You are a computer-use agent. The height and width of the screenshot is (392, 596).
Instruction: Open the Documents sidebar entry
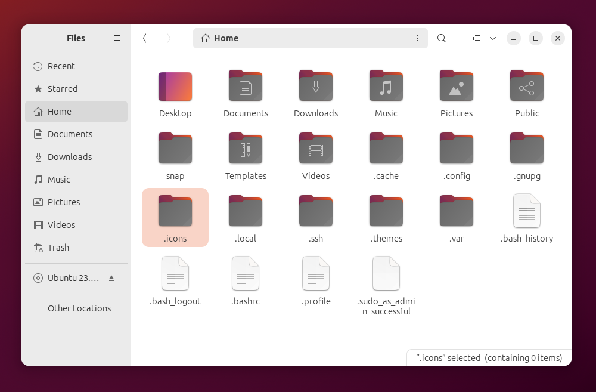click(69, 134)
